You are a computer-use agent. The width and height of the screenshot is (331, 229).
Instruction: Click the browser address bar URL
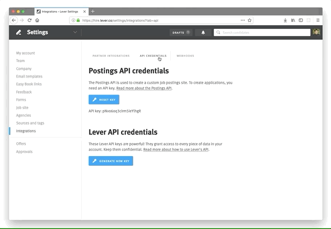(121, 21)
